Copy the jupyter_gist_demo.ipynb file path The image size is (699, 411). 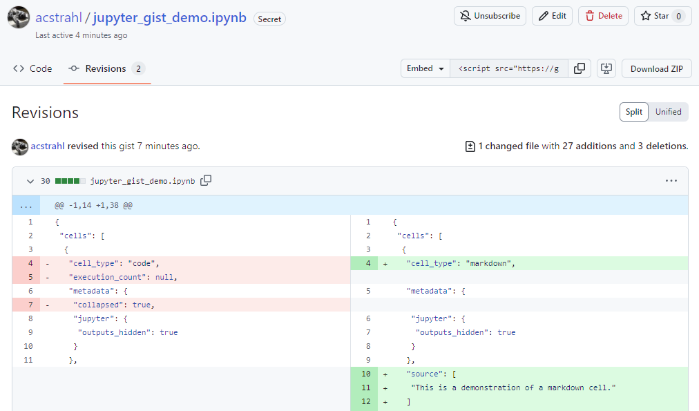tap(206, 181)
